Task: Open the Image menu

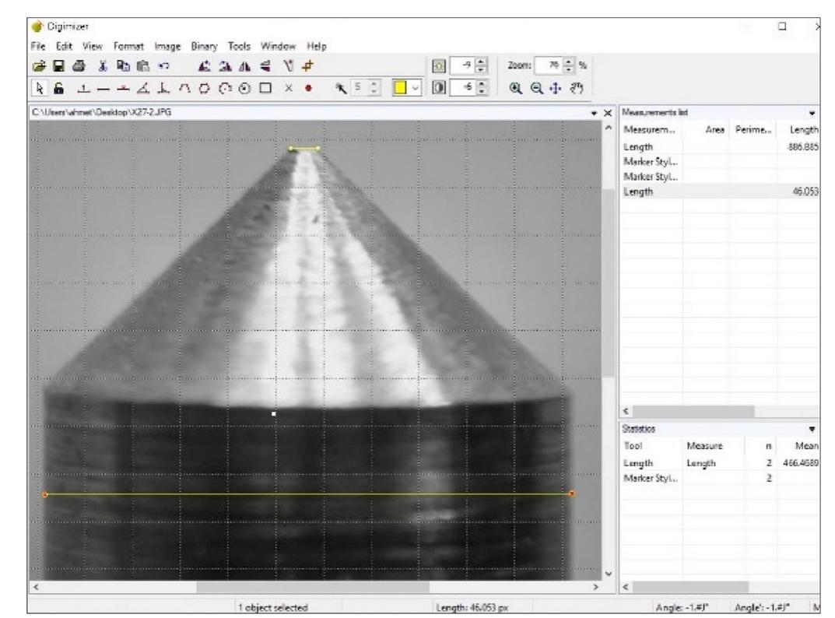Action: (167, 47)
